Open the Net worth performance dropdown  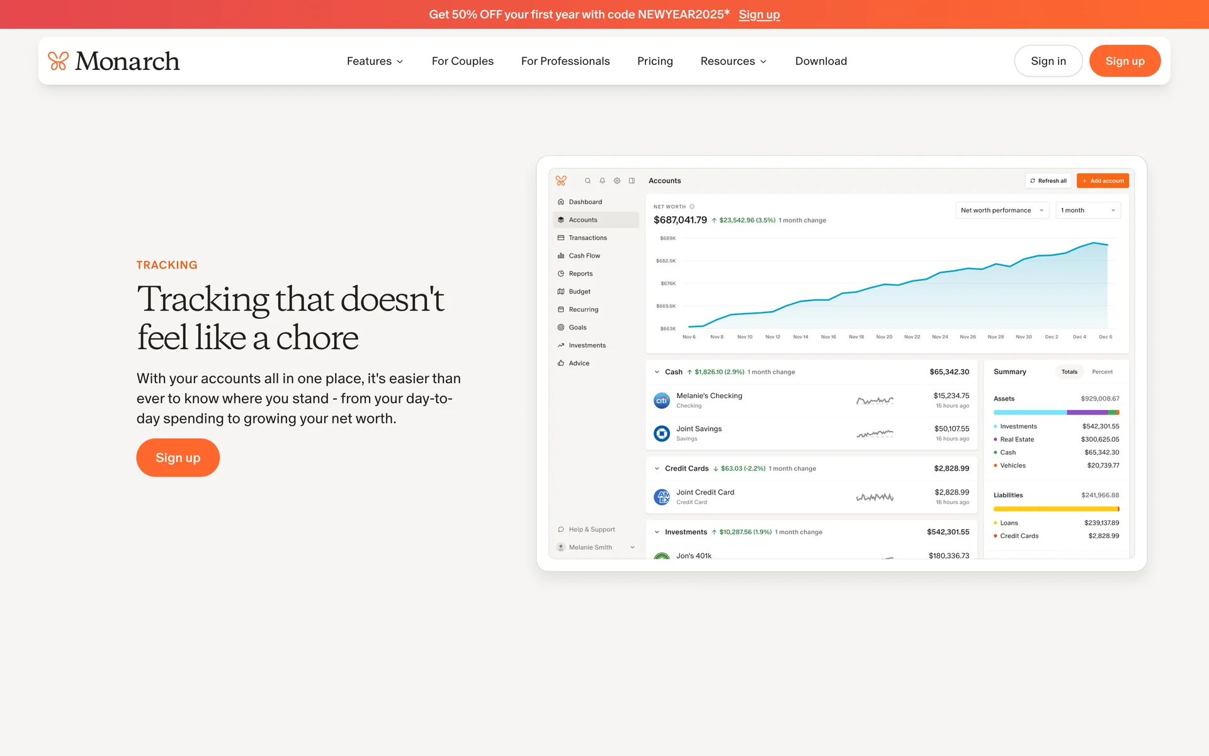[1001, 210]
